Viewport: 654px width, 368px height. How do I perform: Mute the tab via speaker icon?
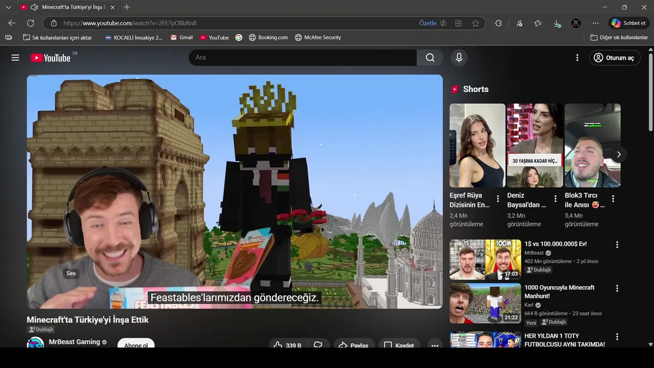click(34, 7)
